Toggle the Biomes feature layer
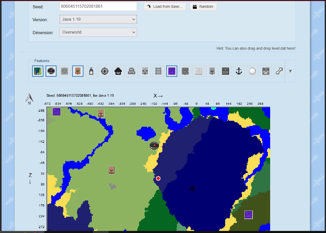 (x=37, y=71)
